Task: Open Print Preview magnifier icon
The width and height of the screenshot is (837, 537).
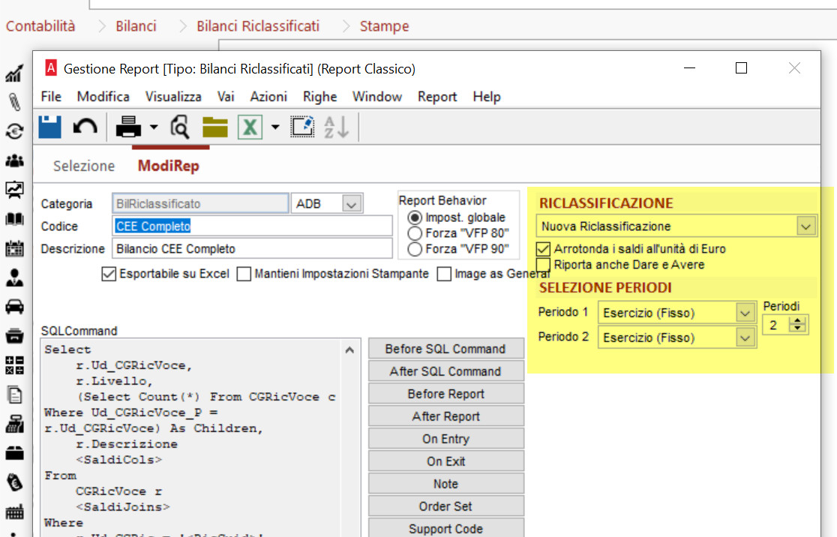Action: click(x=180, y=127)
